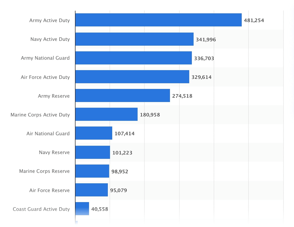Select the Marine Corps Active Duty bar
Viewport: 294px width, 227px height.
(106, 114)
